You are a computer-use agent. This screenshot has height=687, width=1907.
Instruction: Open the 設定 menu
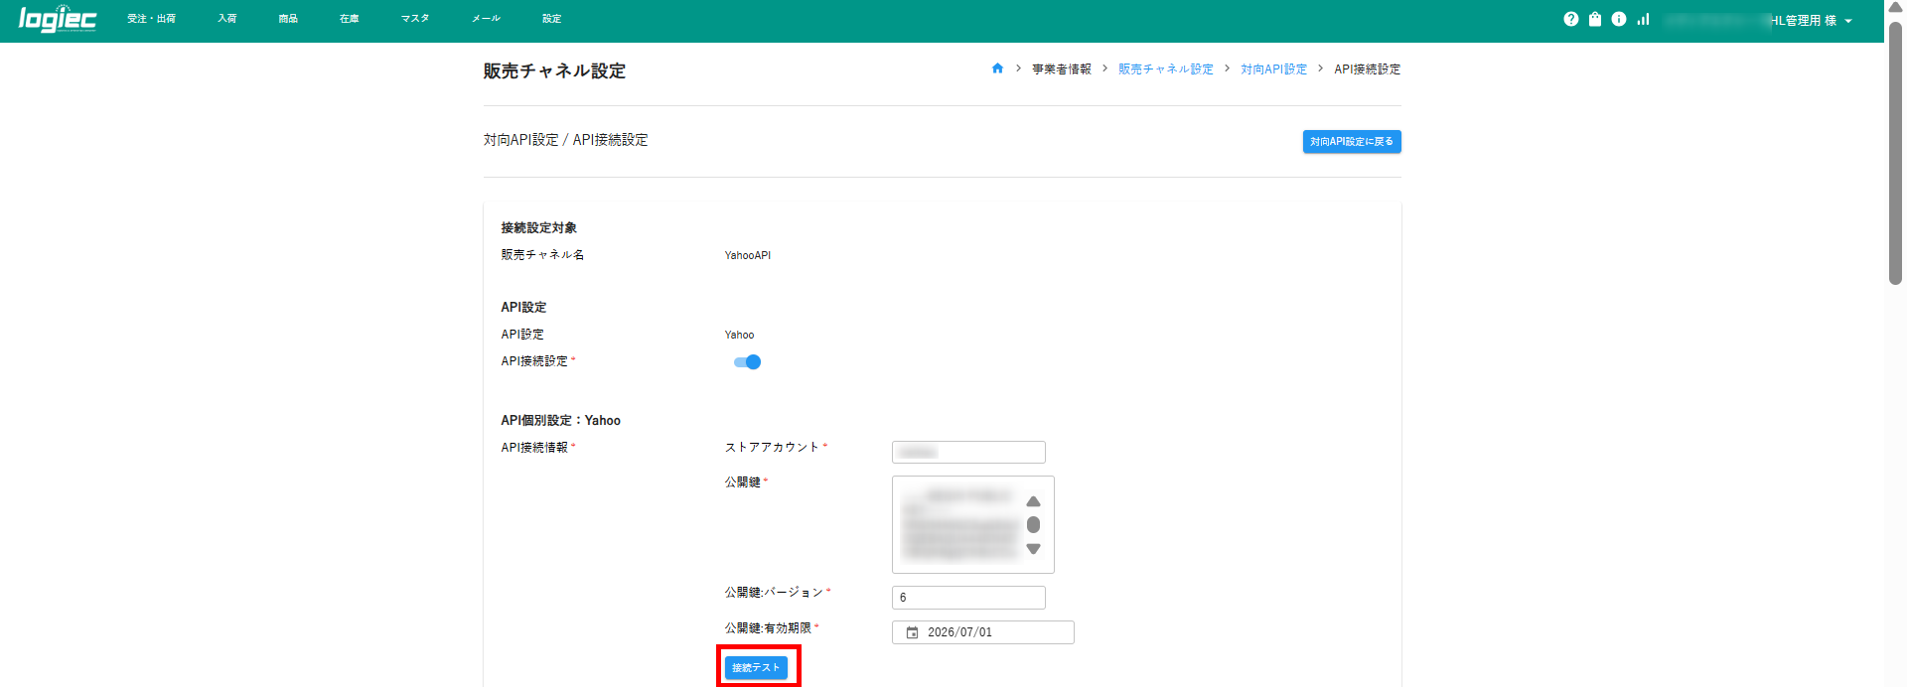coord(551,19)
